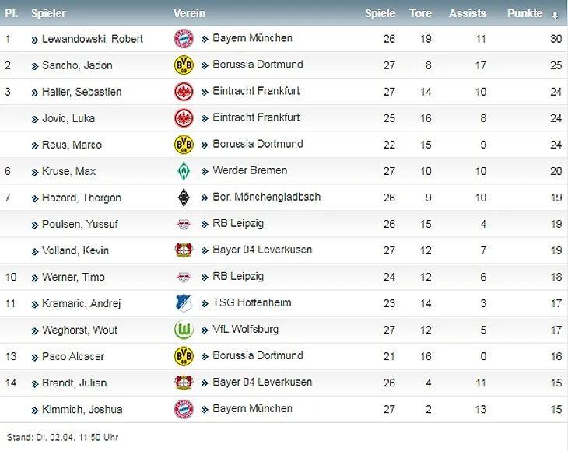568x451 pixels.
Task: Open player link Reus, Marco
Action: (72, 145)
